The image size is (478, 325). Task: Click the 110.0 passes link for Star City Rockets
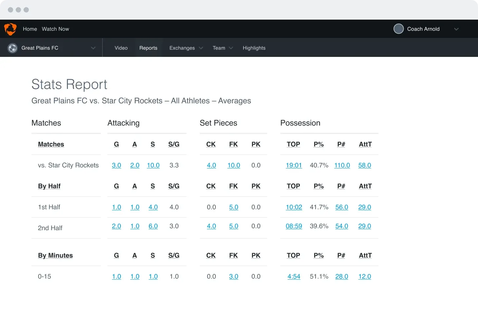pyautogui.click(x=342, y=165)
